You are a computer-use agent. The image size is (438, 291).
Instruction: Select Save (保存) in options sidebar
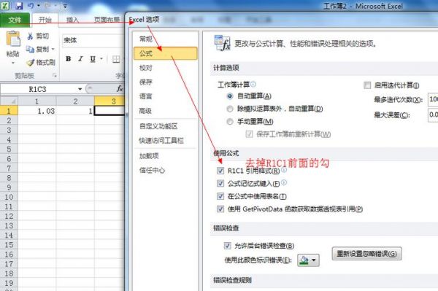[166, 82]
